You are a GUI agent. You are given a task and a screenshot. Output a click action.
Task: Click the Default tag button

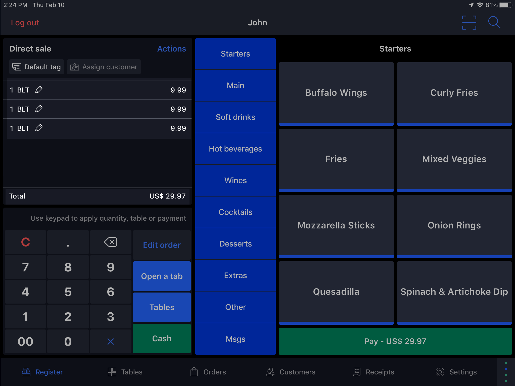37,67
